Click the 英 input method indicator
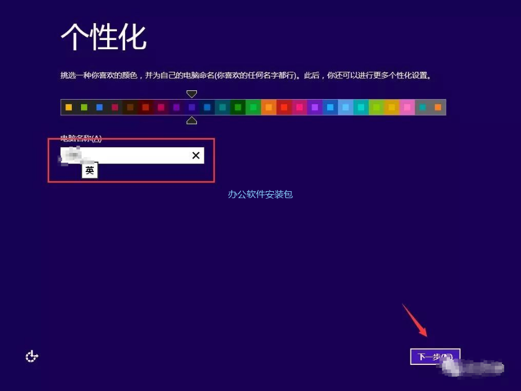Viewport: 521px width, 391px height. (89, 170)
